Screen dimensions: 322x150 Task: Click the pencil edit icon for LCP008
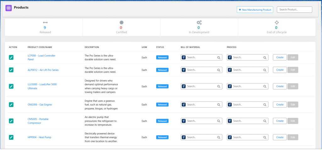click(x=11, y=57)
